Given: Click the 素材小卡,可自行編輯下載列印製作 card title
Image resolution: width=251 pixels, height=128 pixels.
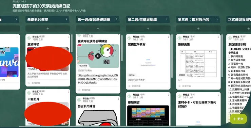Looking at the screenshot, I should coord(197,105).
